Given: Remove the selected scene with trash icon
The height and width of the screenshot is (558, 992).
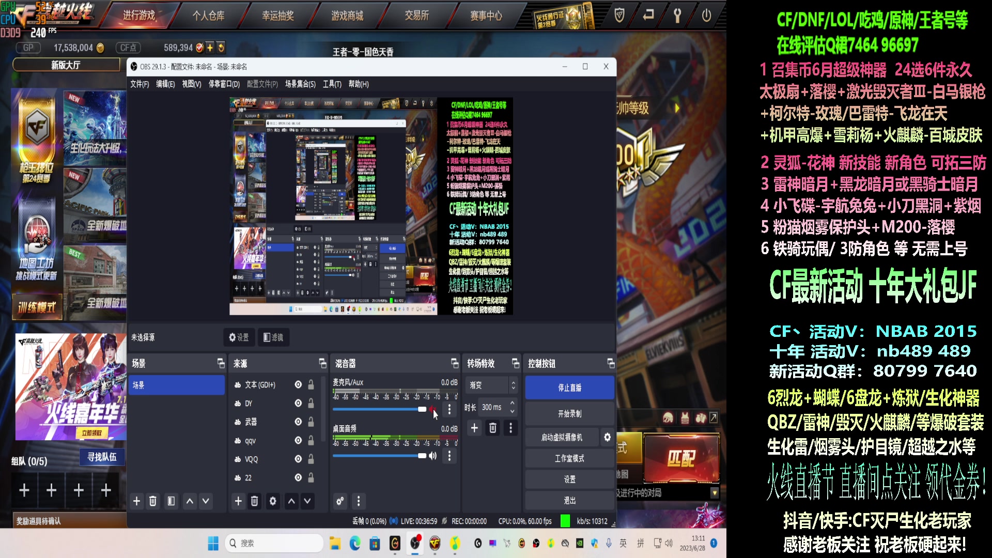Looking at the screenshot, I should pyautogui.click(x=153, y=501).
